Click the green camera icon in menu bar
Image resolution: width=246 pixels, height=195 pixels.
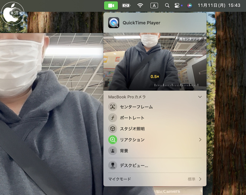[x=111, y=6]
